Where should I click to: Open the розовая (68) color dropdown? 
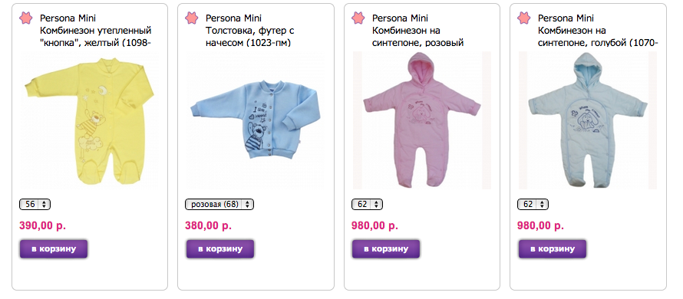pyautogui.click(x=219, y=204)
